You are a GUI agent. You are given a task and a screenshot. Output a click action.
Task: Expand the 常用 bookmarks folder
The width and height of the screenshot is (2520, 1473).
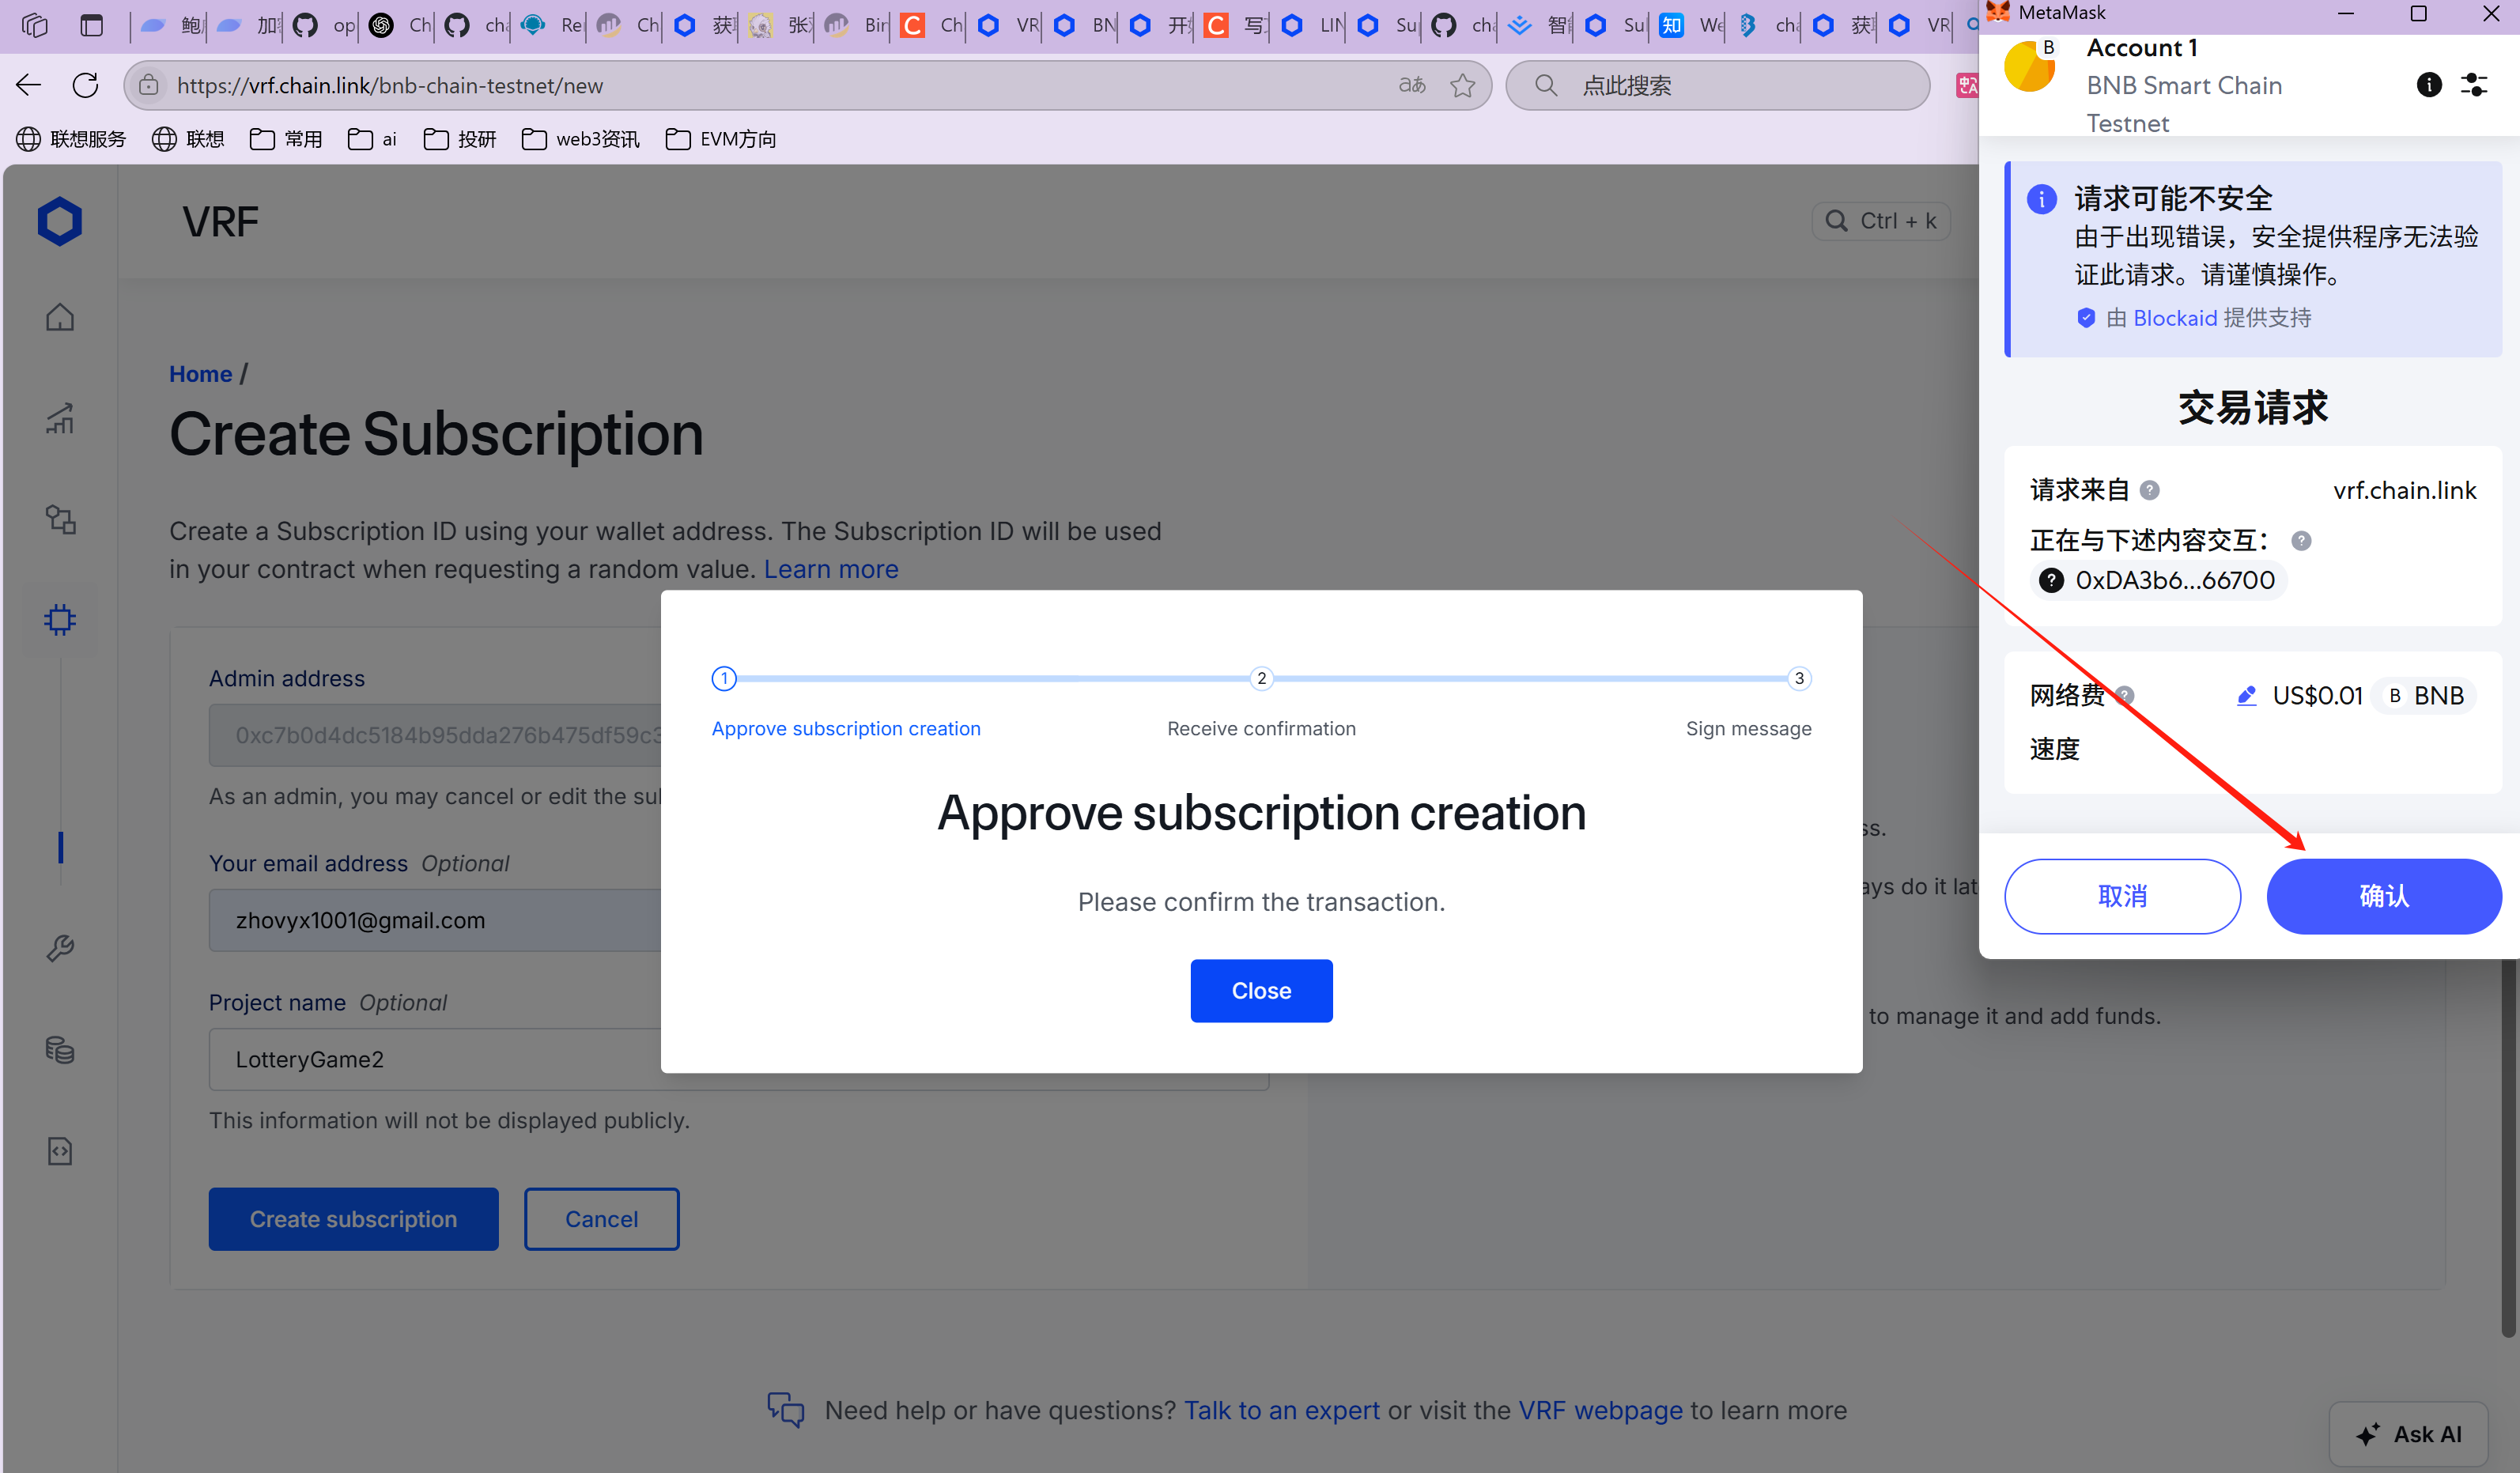[x=286, y=139]
